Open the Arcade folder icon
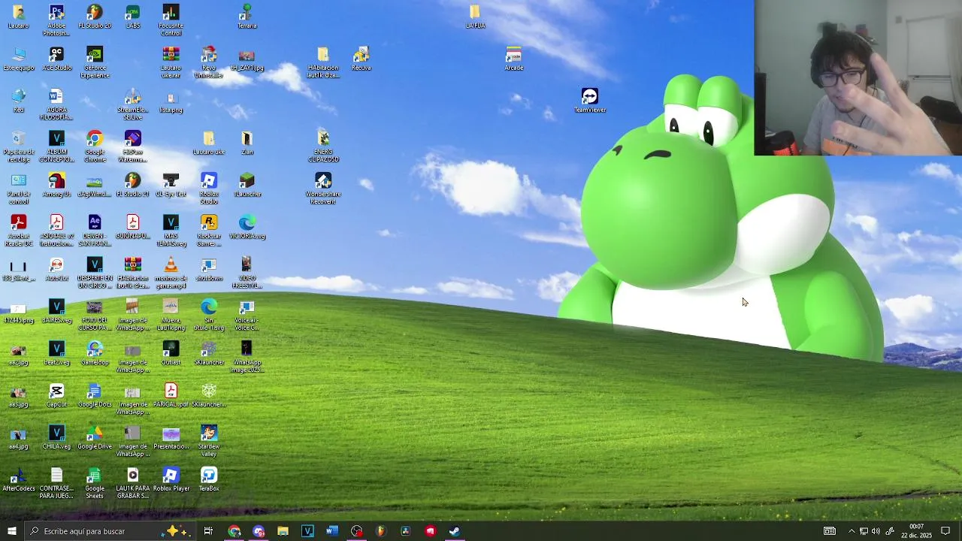The width and height of the screenshot is (962, 541). click(514, 59)
